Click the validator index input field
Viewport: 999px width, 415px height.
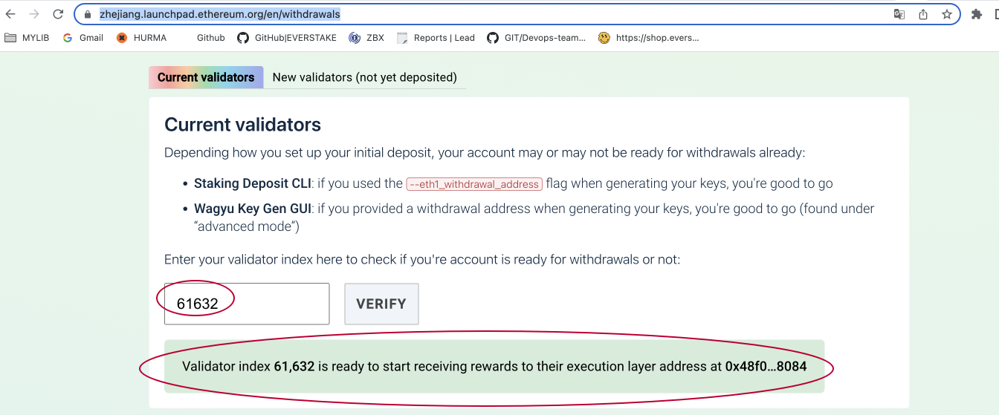(x=247, y=304)
